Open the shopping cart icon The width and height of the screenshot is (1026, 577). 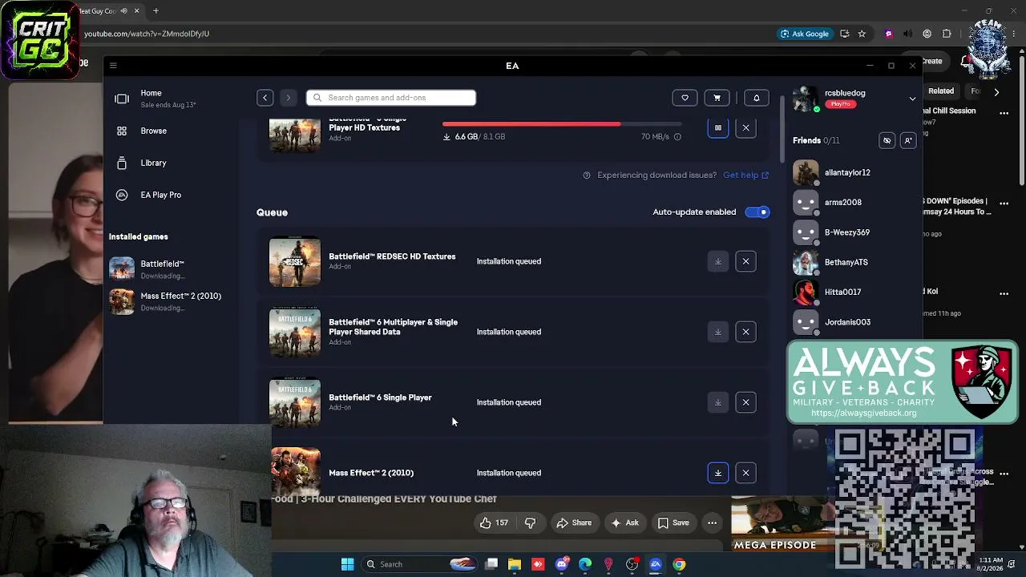pyautogui.click(x=717, y=98)
